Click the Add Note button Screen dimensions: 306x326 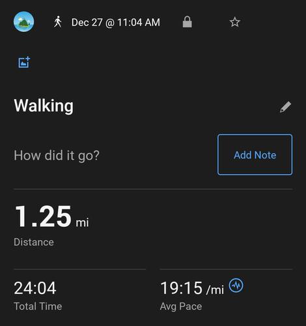click(x=255, y=155)
